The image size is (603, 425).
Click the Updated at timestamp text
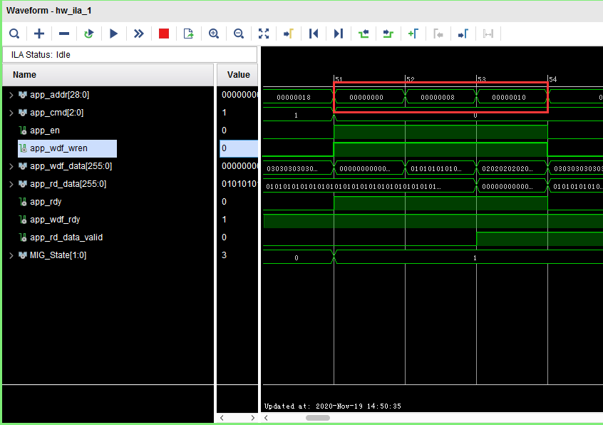coord(333,406)
